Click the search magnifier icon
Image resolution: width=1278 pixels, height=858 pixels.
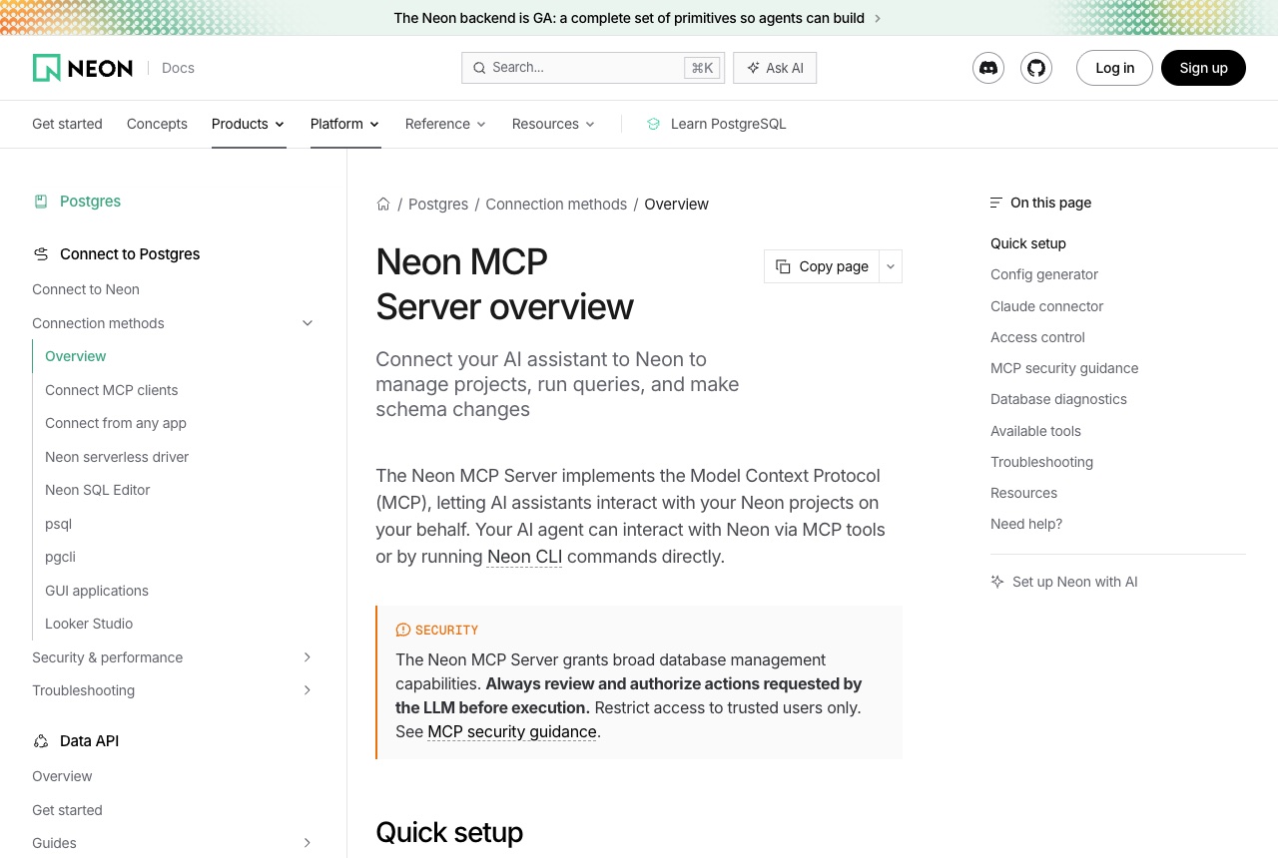click(x=479, y=68)
